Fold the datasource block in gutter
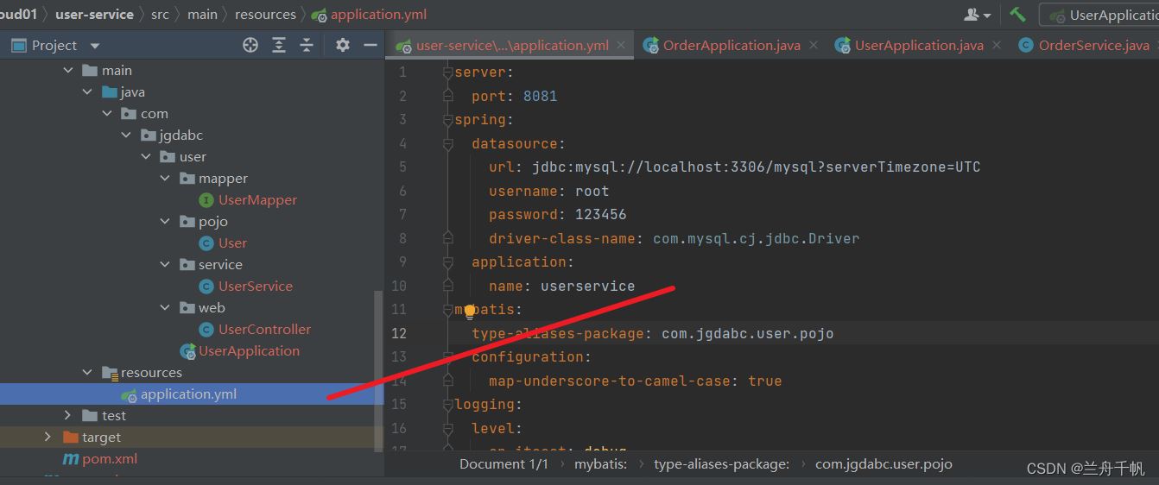Screen dimensions: 1159x485 tap(447, 143)
